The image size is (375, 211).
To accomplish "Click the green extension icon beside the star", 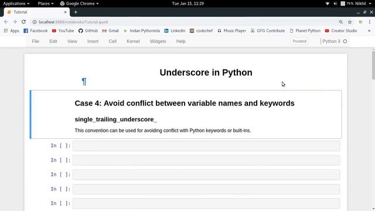I will 361,22.
